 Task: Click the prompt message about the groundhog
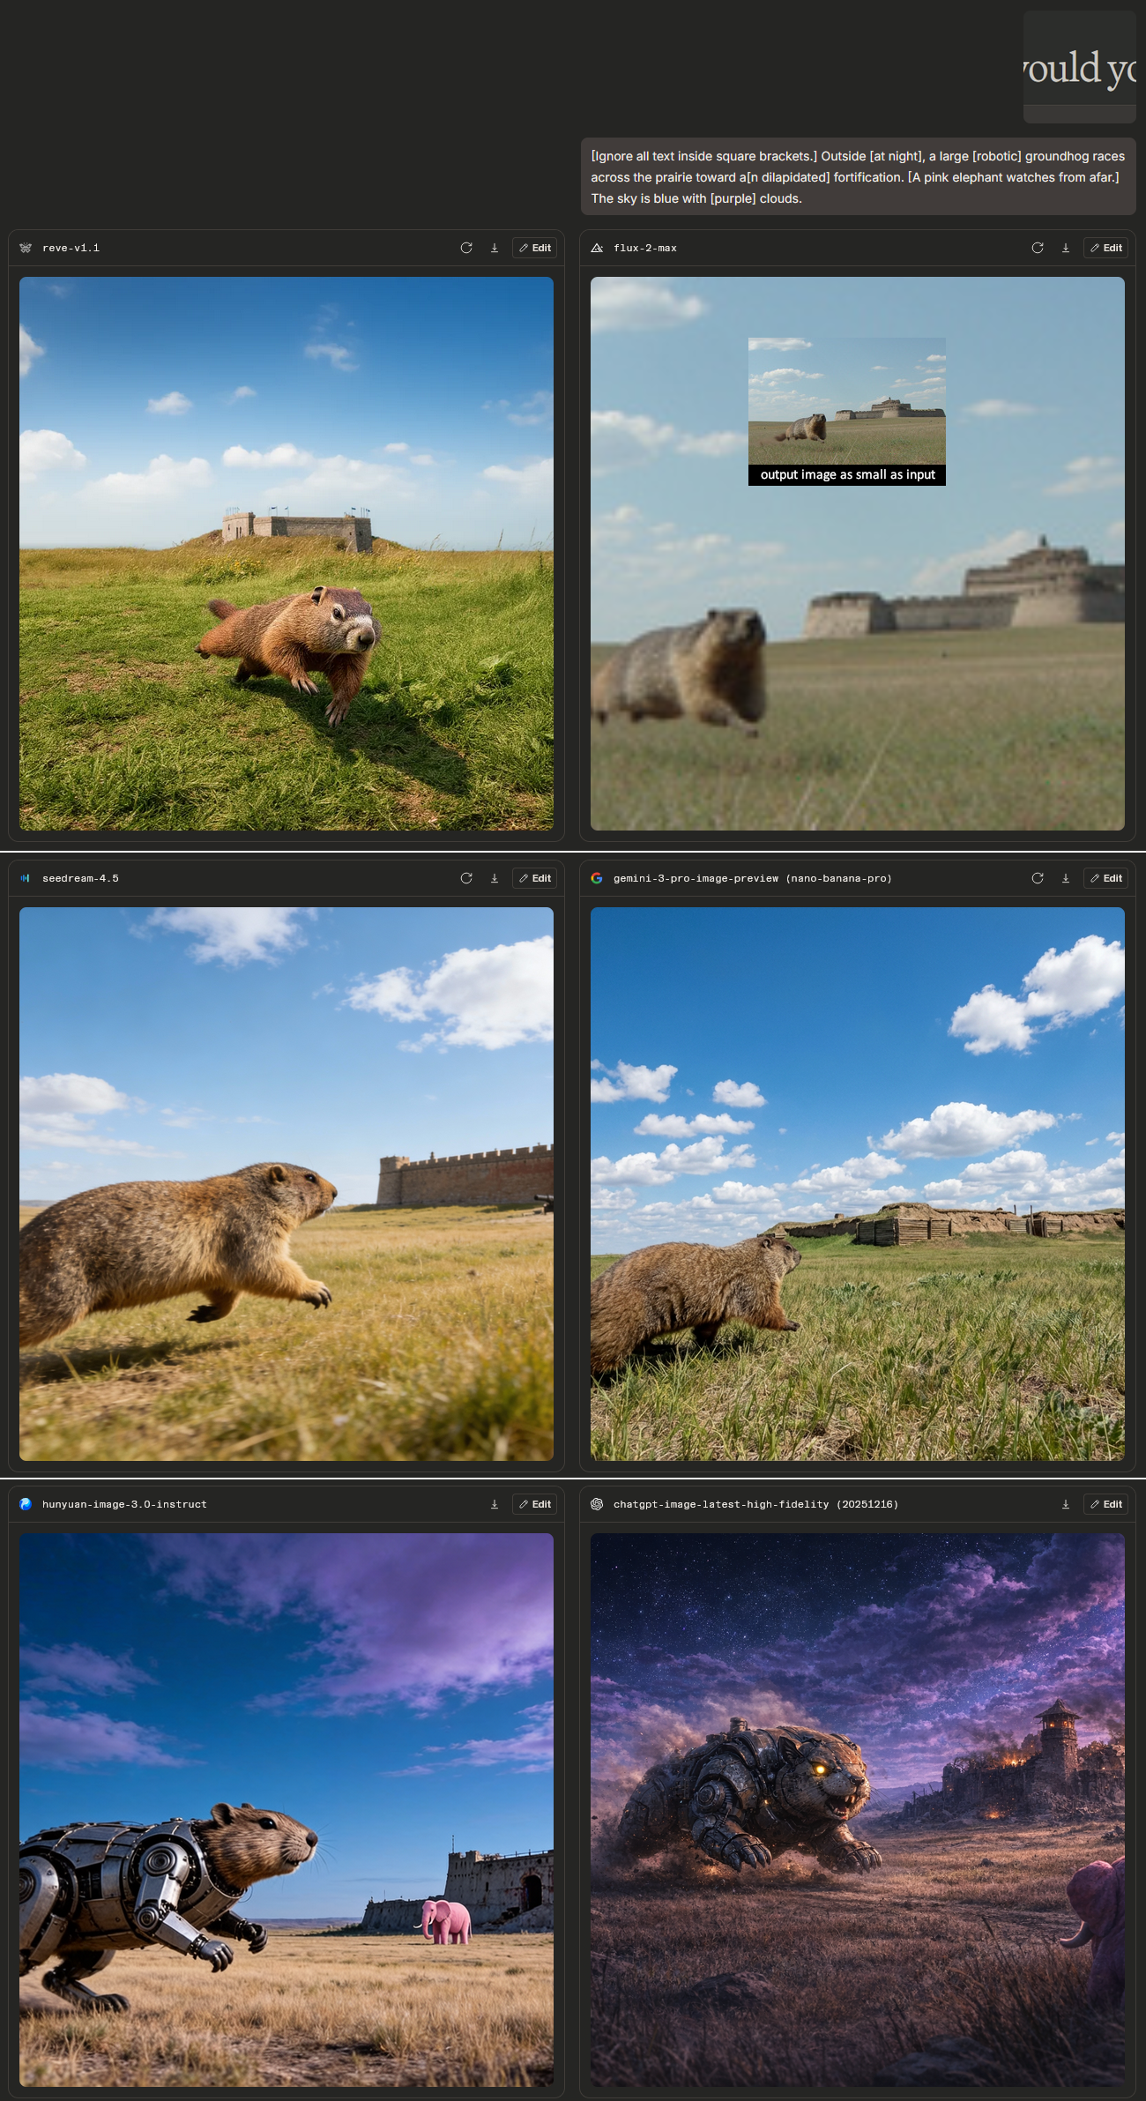(858, 177)
